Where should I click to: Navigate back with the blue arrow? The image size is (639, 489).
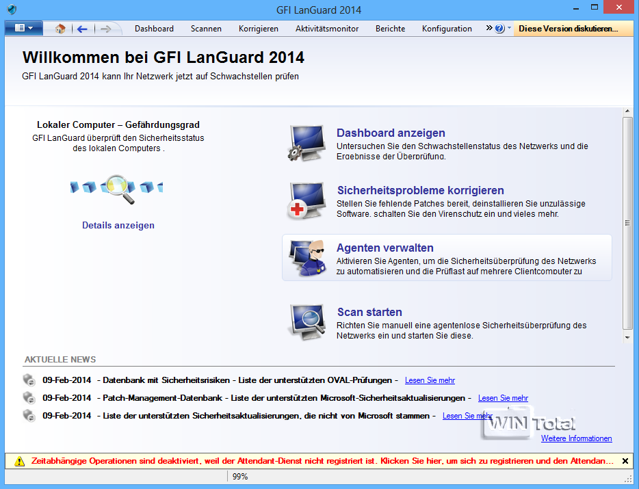(x=82, y=29)
